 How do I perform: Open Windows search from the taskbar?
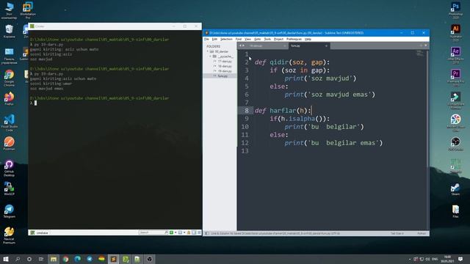tap(18, 259)
